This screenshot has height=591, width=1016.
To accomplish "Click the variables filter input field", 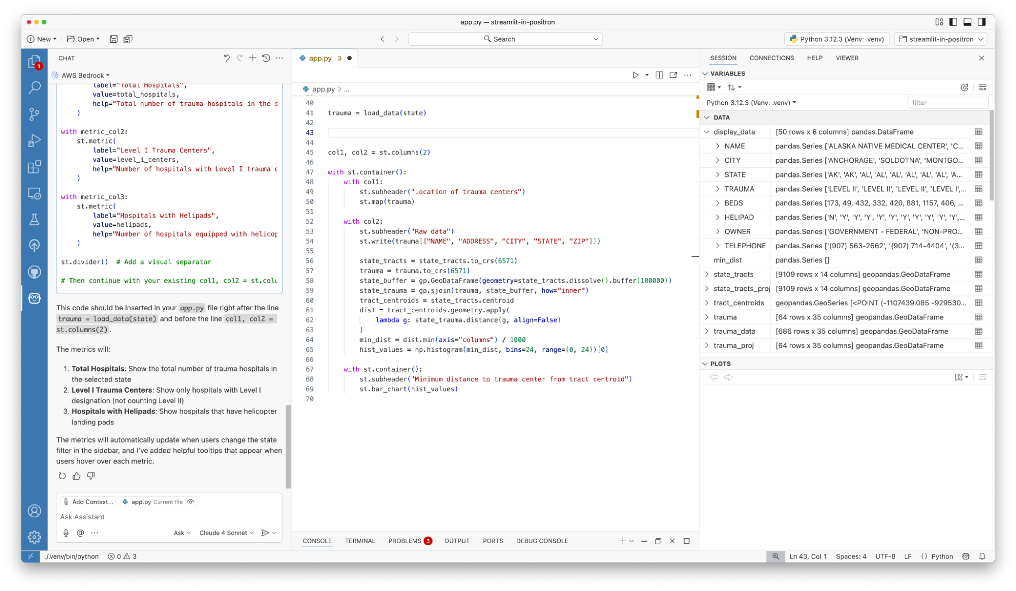I will click(x=947, y=102).
